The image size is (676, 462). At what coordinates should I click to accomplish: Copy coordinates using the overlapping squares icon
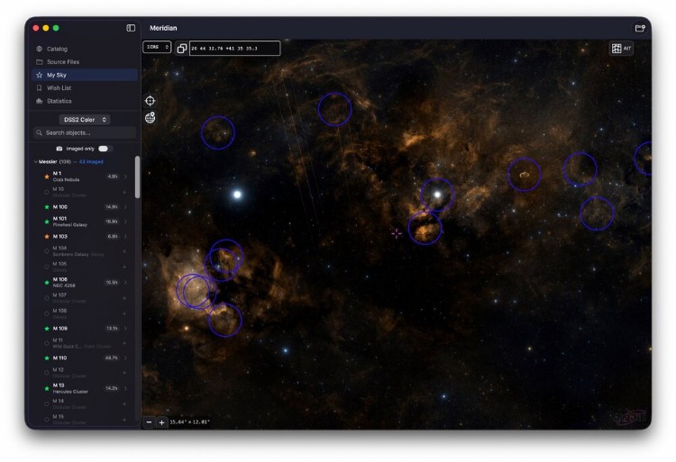(181, 49)
